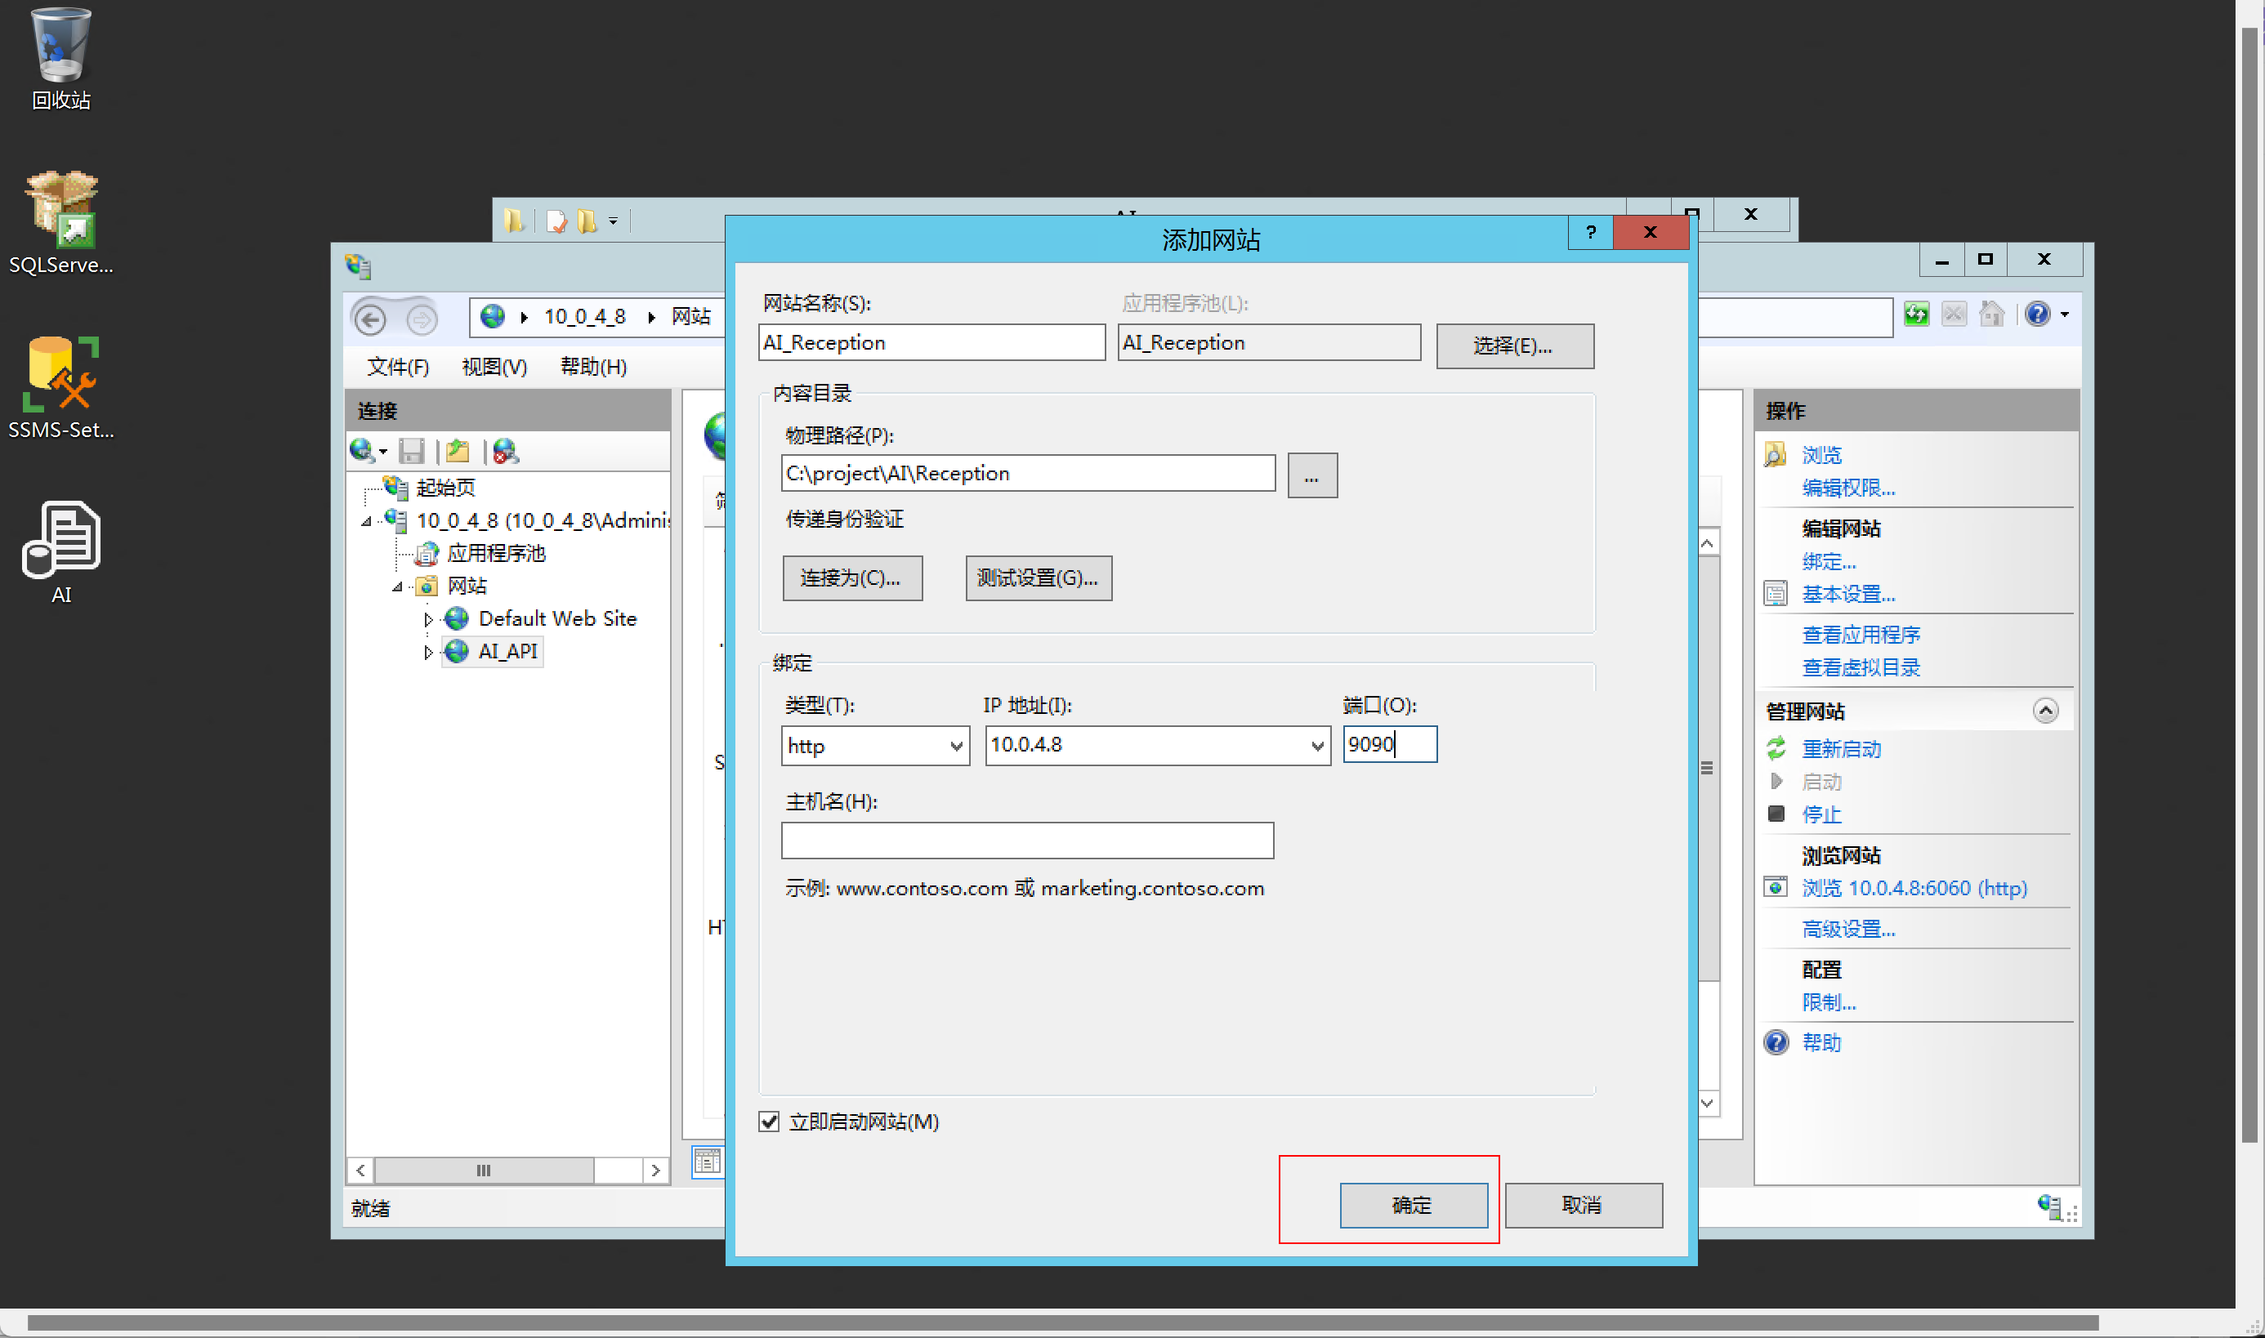Open the SSMS-Setup desktop icon

click(x=61, y=388)
